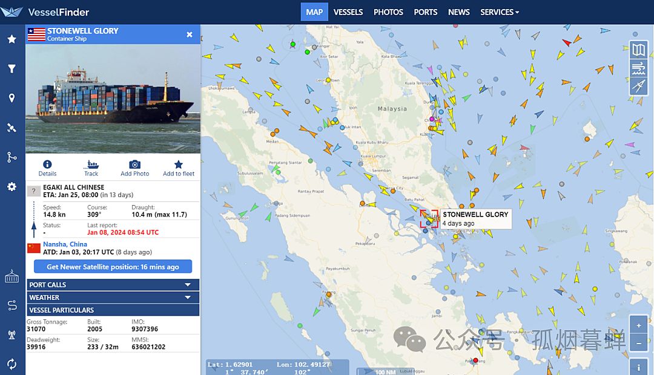Expand the WEATHER section
This screenshot has height=375, width=654.
pyautogui.click(x=113, y=298)
